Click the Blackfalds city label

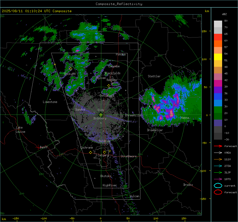tap(112, 73)
